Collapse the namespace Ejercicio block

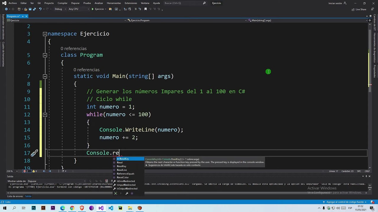(x=45, y=34)
